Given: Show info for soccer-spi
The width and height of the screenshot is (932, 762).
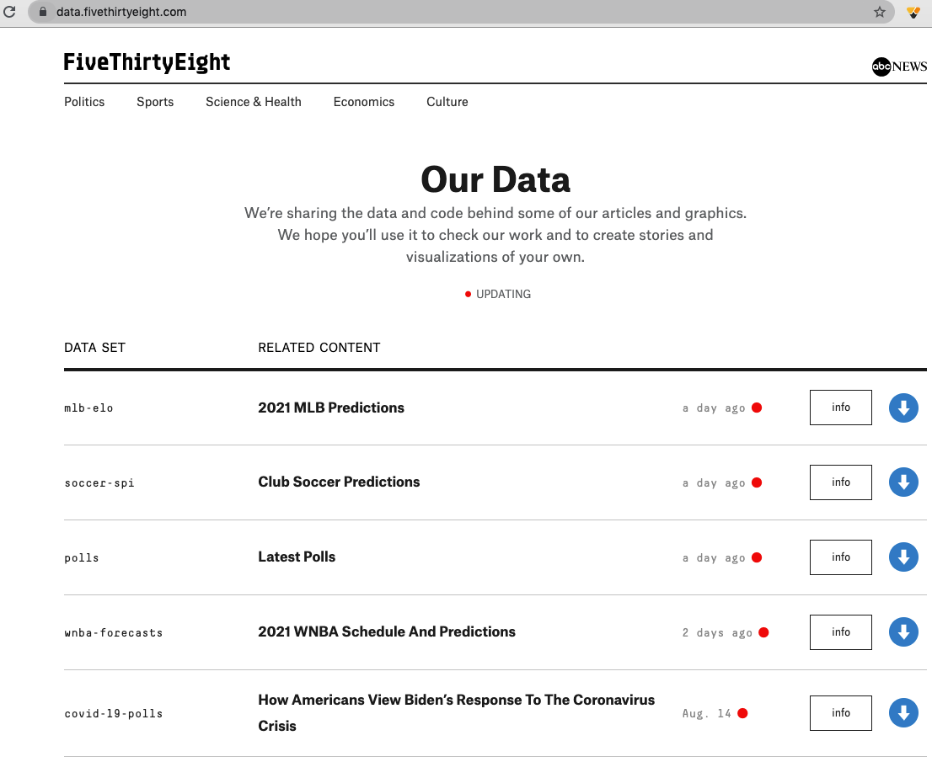Looking at the screenshot, I should click(840, 482).
